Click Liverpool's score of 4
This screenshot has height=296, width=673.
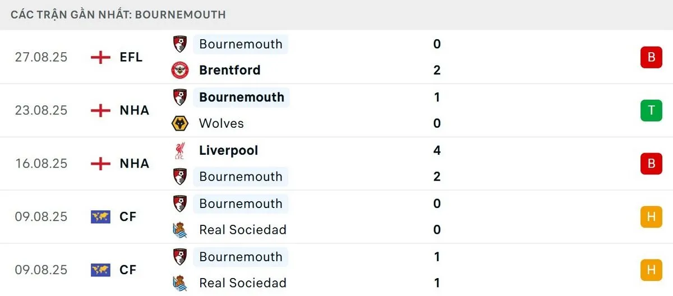[437, 150]
